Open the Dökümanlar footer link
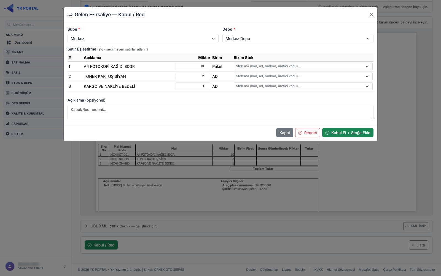 tap(269, 270)
